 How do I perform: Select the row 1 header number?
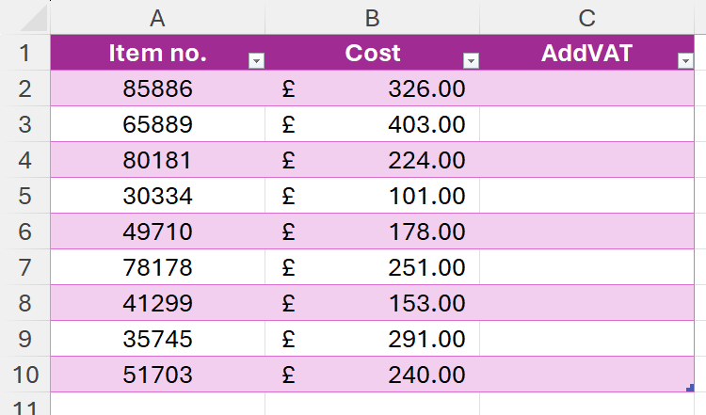(24, 54)
